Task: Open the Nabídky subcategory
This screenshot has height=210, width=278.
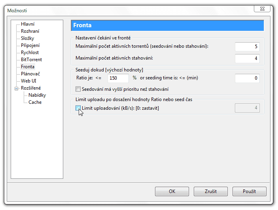Action: (37, 95)
